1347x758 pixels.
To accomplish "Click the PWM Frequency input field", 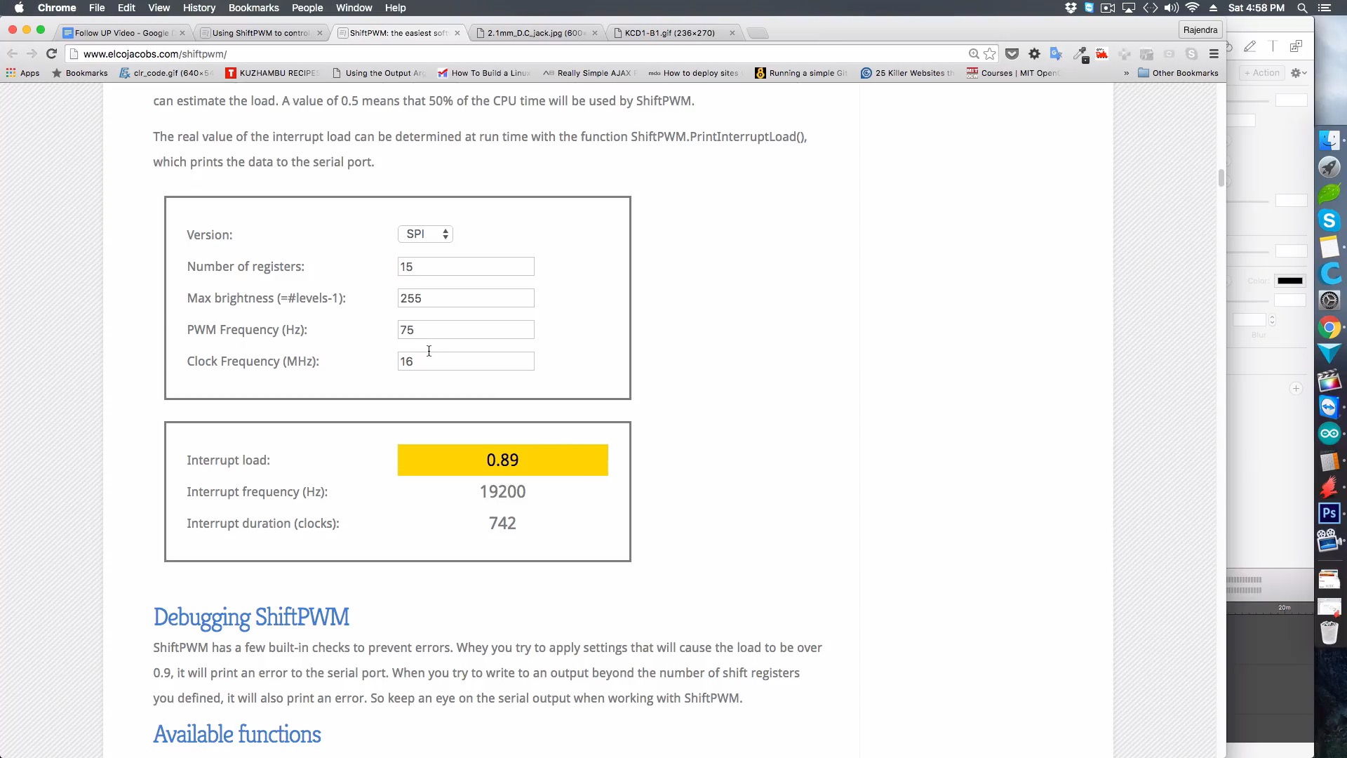I will 465,330.
